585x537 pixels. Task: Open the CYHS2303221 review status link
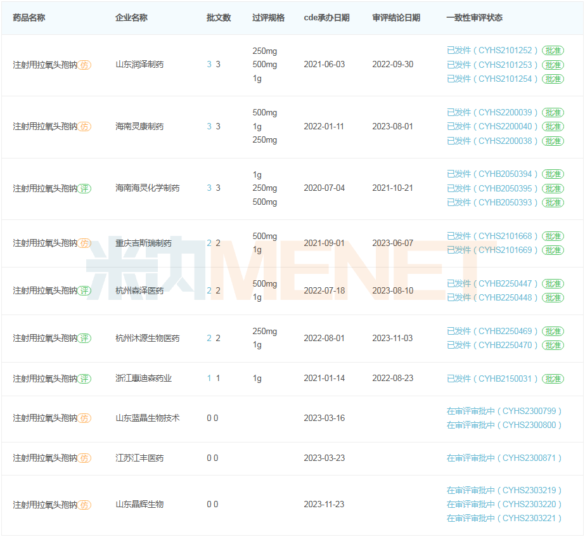pos(504,518)
